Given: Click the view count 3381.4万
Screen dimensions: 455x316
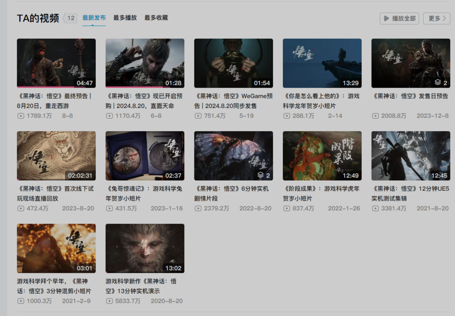Looking at the screenshot, I should click(x=394, y=208).
